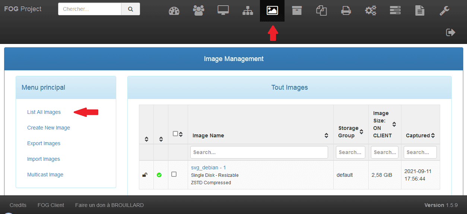Sort by Storage Group column arrows
Screen dimensions: 467x214
click(361, 132)
